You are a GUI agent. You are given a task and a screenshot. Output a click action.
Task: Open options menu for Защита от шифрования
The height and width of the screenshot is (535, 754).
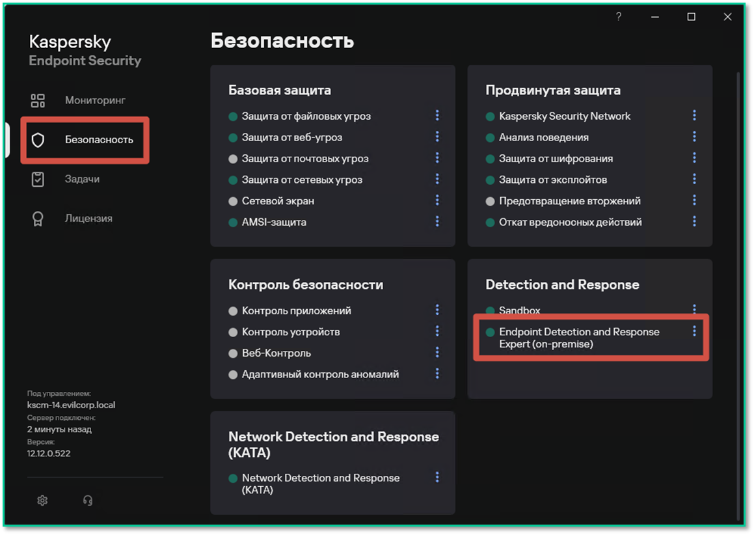694,158
